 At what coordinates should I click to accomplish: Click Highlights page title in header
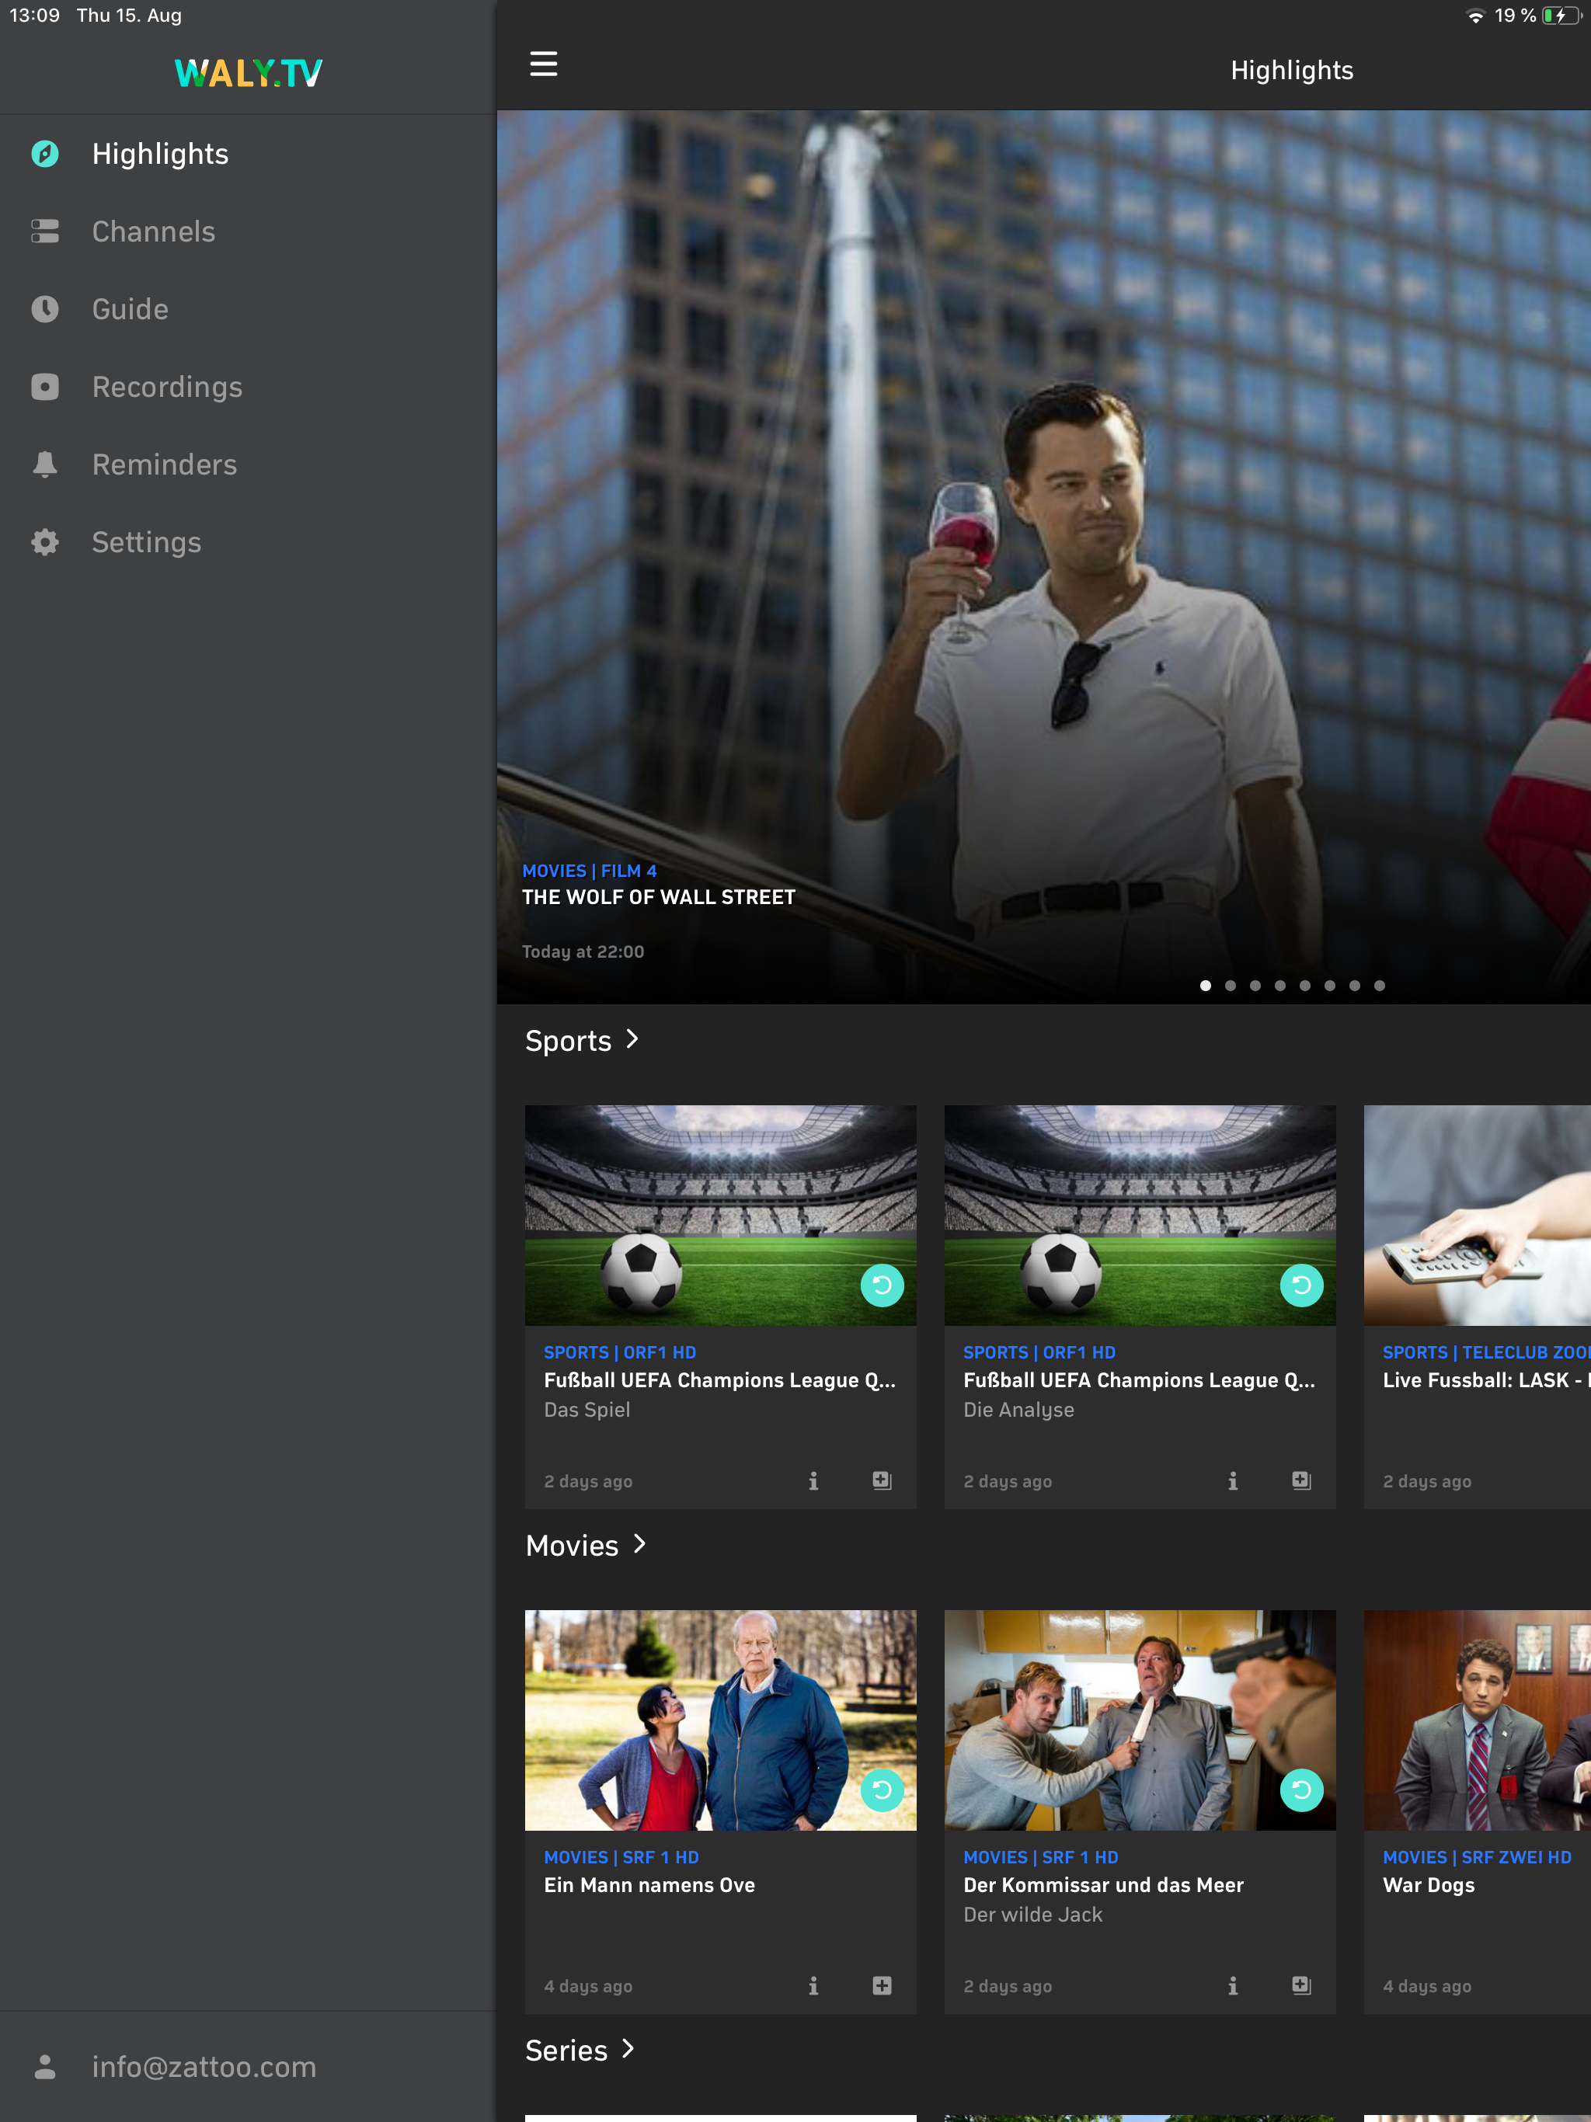pos(1292,71)
